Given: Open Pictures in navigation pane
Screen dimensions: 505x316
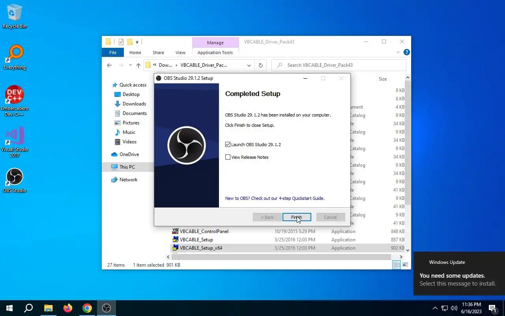Looking at the screenshot, I should click(131, 123).
